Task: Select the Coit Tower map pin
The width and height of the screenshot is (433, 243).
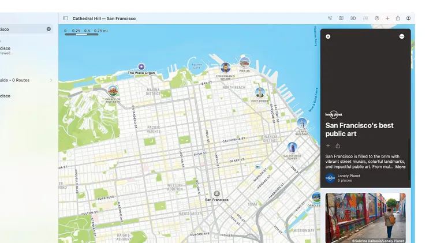Action: pyautogui.click(x=260, y=93)
